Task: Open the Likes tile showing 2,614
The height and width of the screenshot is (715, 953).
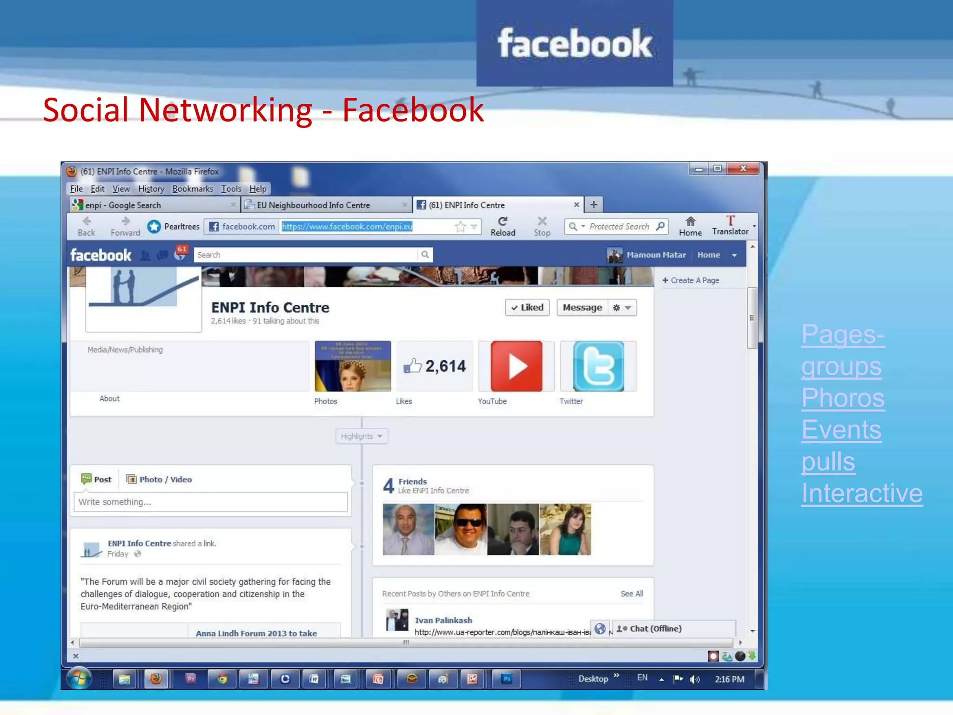Action: point(435,366)
